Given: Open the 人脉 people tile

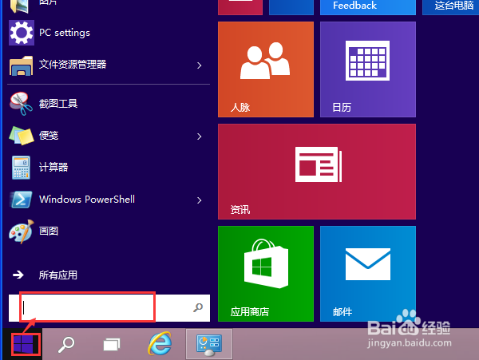Looking at the screenshot, I should click(x=266, y=69).
